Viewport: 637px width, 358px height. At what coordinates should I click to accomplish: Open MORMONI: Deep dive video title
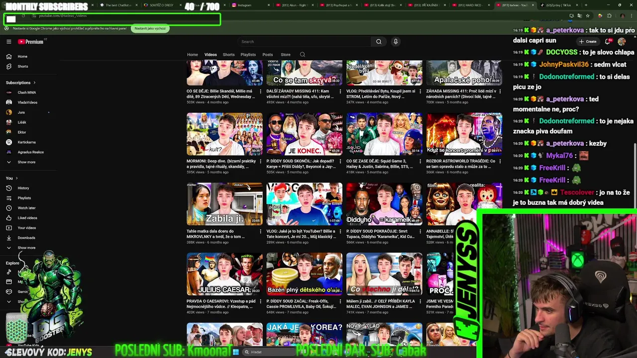[221, 164]
